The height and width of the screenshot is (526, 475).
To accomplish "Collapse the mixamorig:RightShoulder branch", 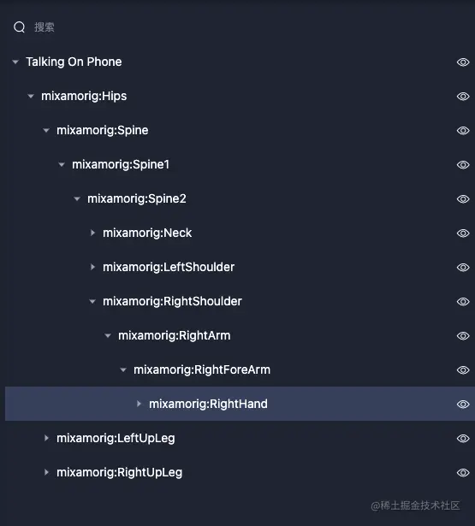I will coord(92,302).
